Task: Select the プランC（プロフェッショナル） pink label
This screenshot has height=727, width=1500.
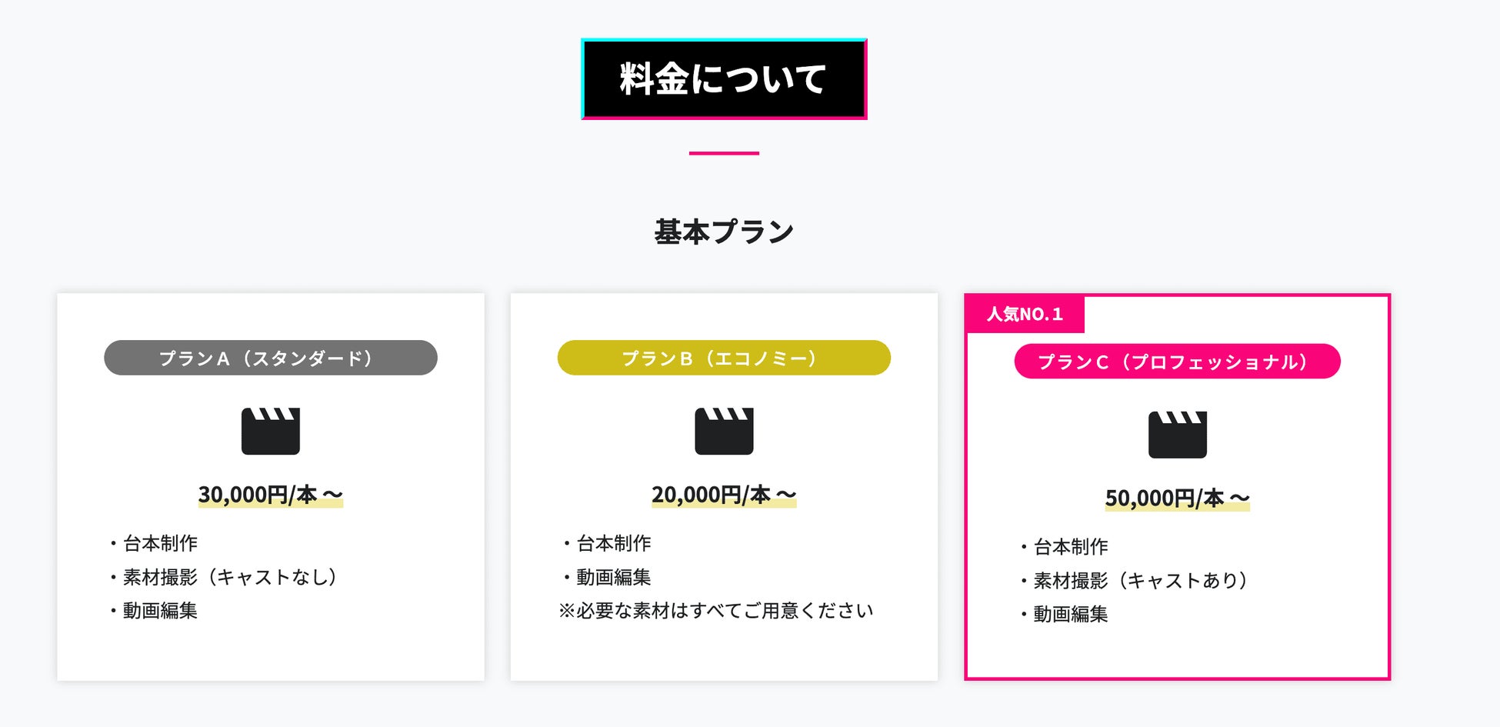Action: coord(1177,362)
